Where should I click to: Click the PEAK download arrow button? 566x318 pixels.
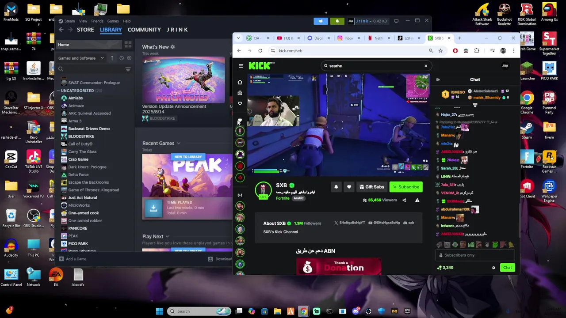point(153,208)
